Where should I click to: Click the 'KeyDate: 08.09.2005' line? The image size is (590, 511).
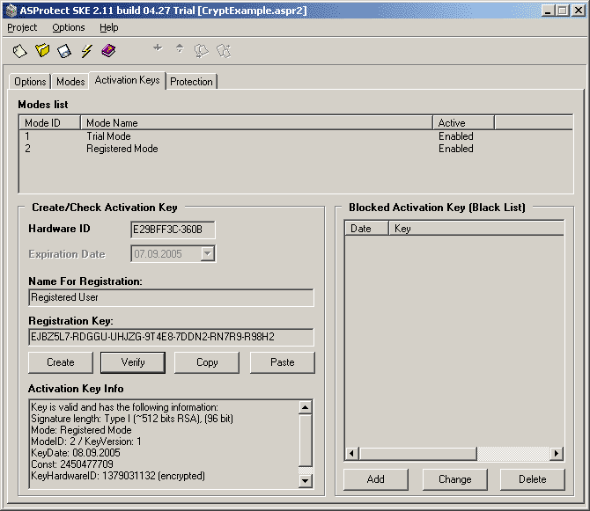click(76, 453)
